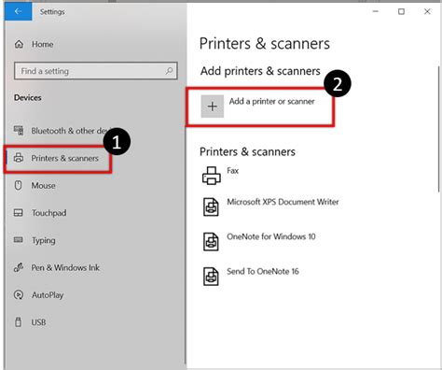Click the back arrow button in Settings
Viewport: 442px width, 370px height.
point(18,12)
